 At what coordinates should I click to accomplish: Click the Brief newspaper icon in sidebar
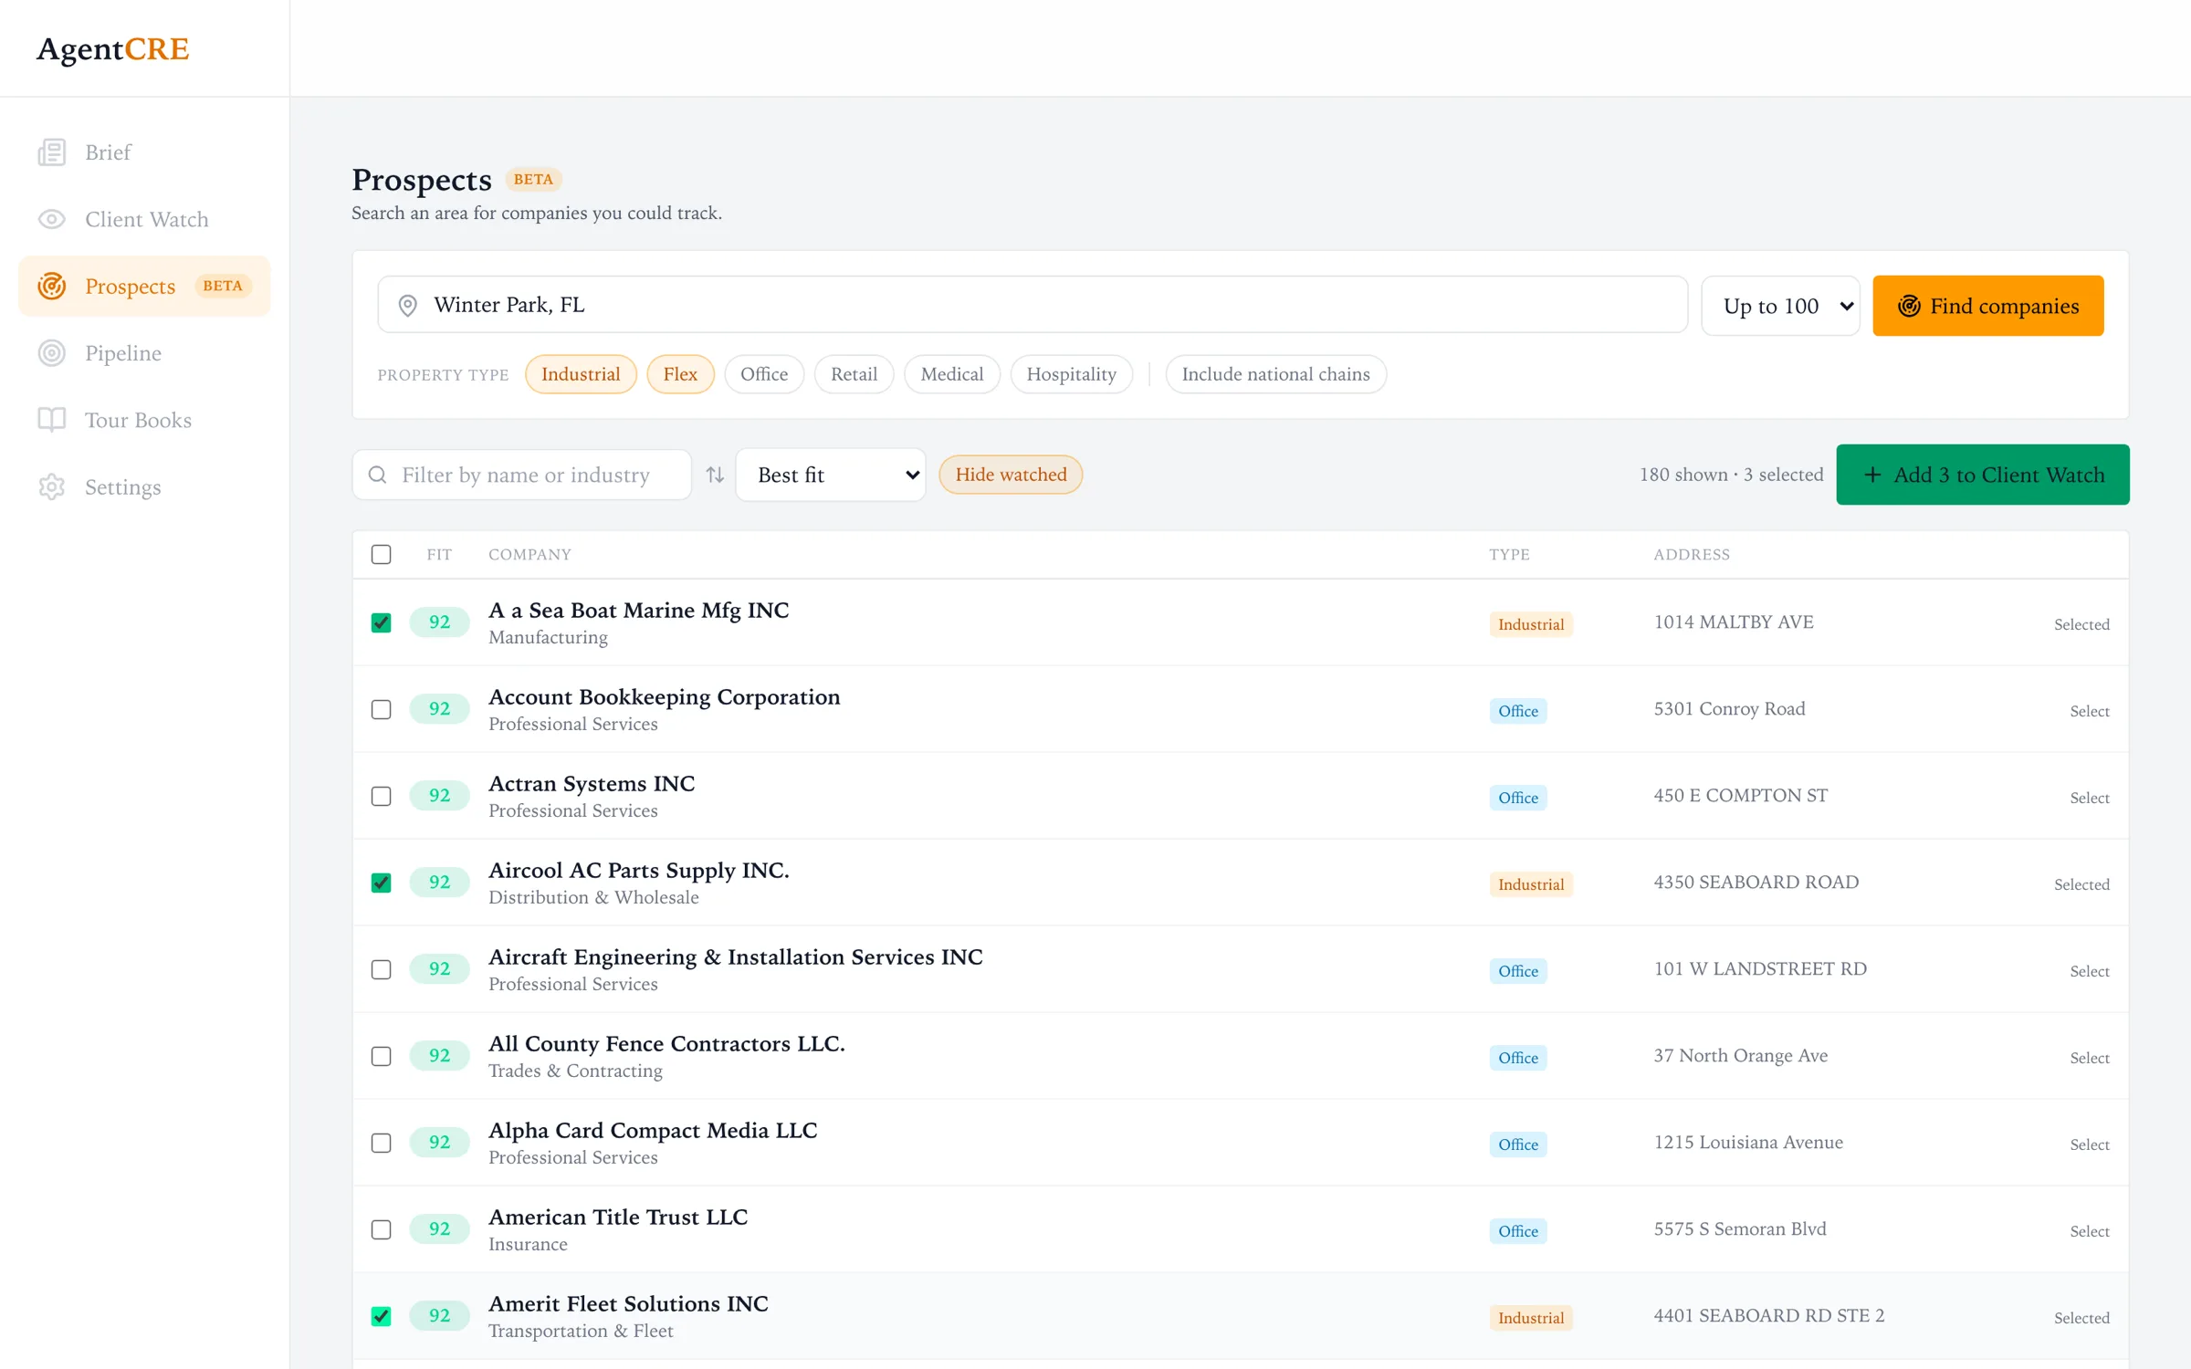[x=52, y=152]
